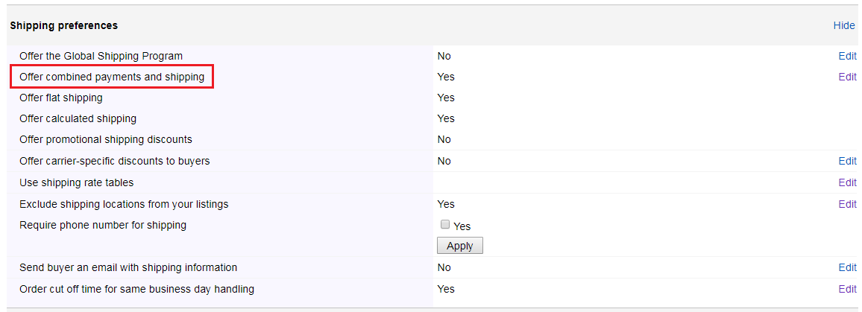Image resolution: width=862 pixels, height=312 pixels.
Task: Click the Offer promotional shipping discounts label
Action: [106, 139]
